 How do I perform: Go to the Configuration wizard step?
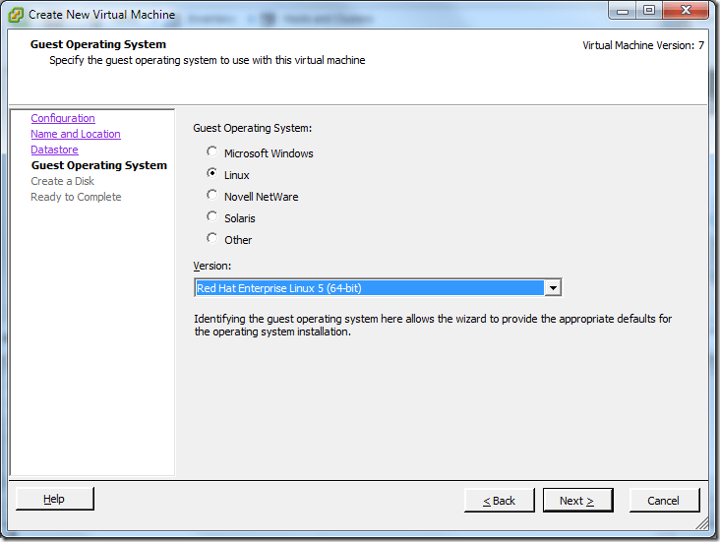(x=63, y=118)
